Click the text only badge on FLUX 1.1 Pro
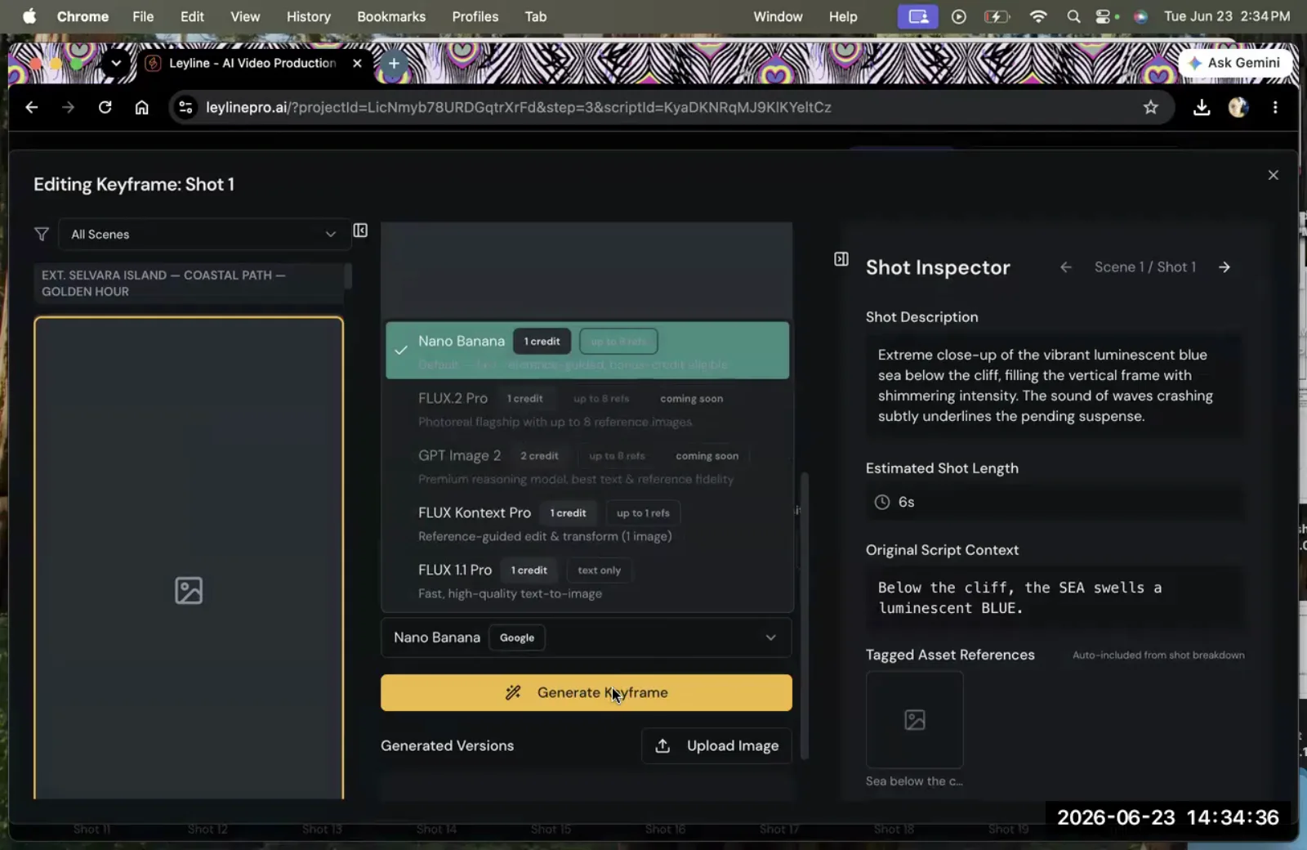This screenshot has height=850, width=1307. point(599,570)
